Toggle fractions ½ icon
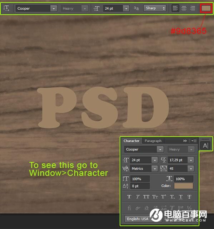The image size is (214, 229). click(x=189, y=207)
